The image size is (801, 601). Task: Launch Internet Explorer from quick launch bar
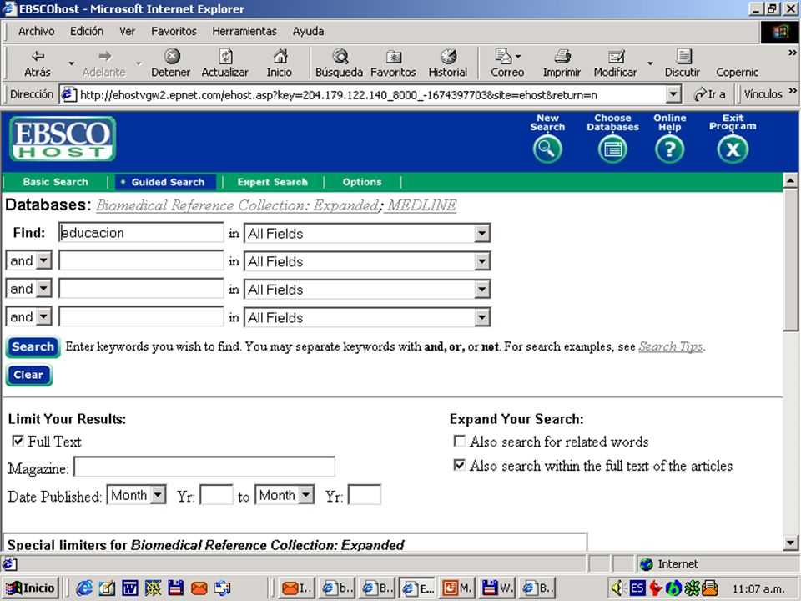tap(84, 588)
